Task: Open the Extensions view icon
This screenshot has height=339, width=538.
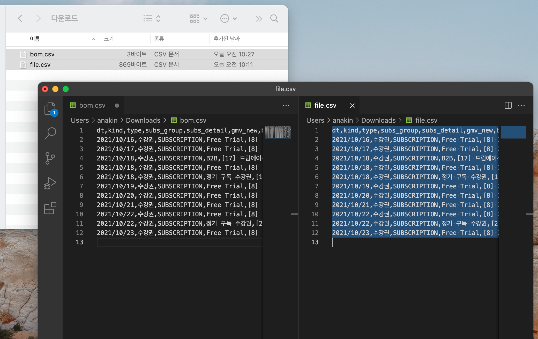Action: 50,208
